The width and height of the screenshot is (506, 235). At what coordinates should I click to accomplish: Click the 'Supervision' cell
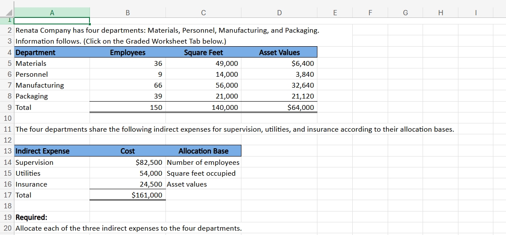coord(52,162)
